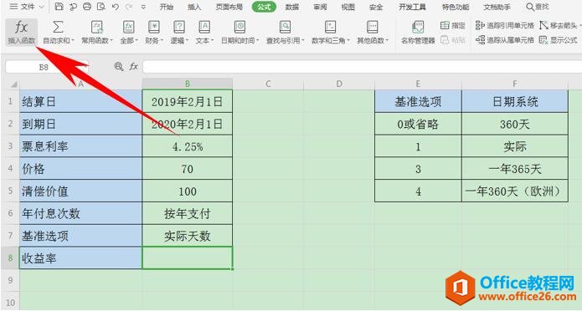Click the Undo arrow icon

pyautogui.click(x=115, y=7)
